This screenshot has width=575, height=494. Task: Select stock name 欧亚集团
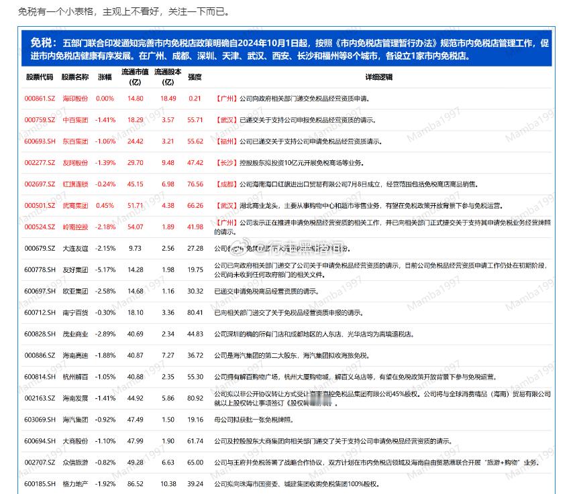[75, 292]
